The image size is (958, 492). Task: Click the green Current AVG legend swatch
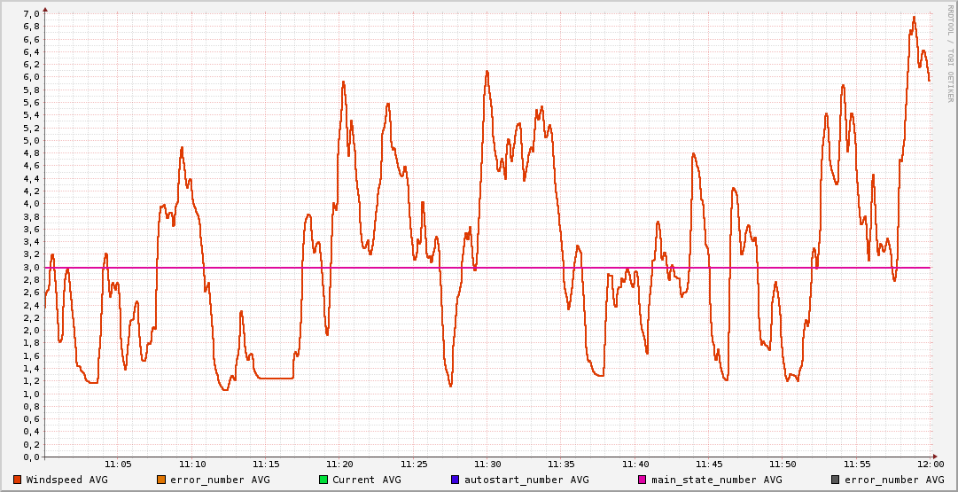tap(323, 480)
